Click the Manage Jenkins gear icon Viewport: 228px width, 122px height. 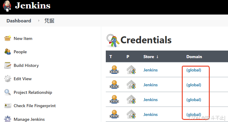(x=8, y=119)
